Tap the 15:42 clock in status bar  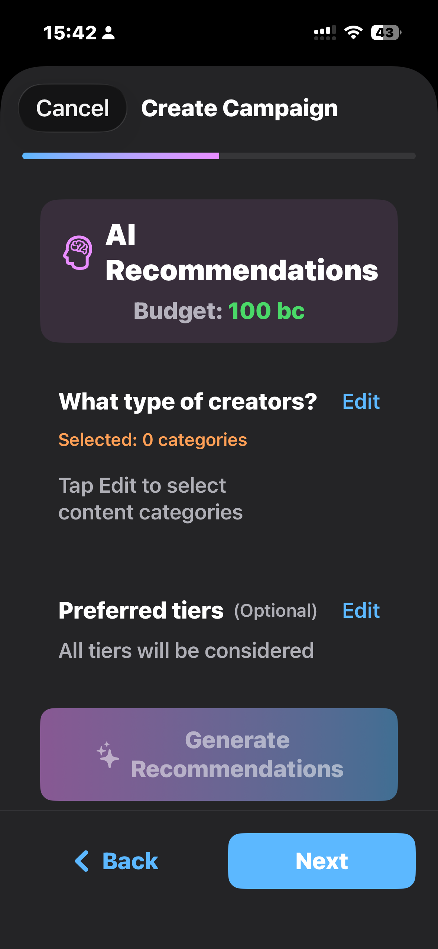(x=70, y=33)
